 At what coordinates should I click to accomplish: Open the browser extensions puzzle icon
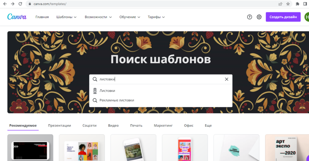coord(298,4)
